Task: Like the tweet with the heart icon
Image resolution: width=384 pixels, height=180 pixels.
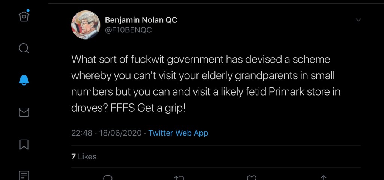Action: (x=252, y=178)
